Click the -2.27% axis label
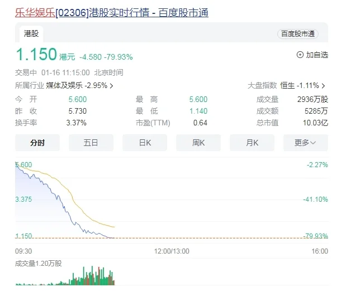The image size is (351, 292). click(x=317, y=165)
